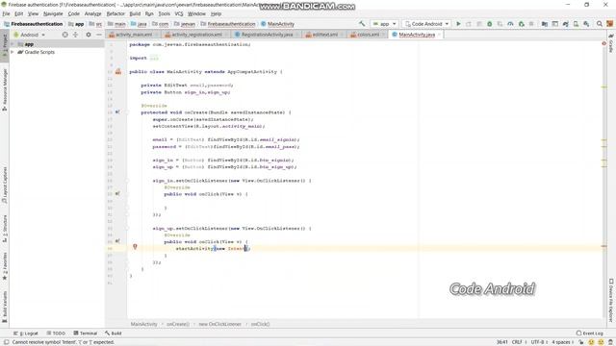Viewport: 616px width, 346px height.
Task: Click the Project Structure toolbar icon
Action: [545, 24]
